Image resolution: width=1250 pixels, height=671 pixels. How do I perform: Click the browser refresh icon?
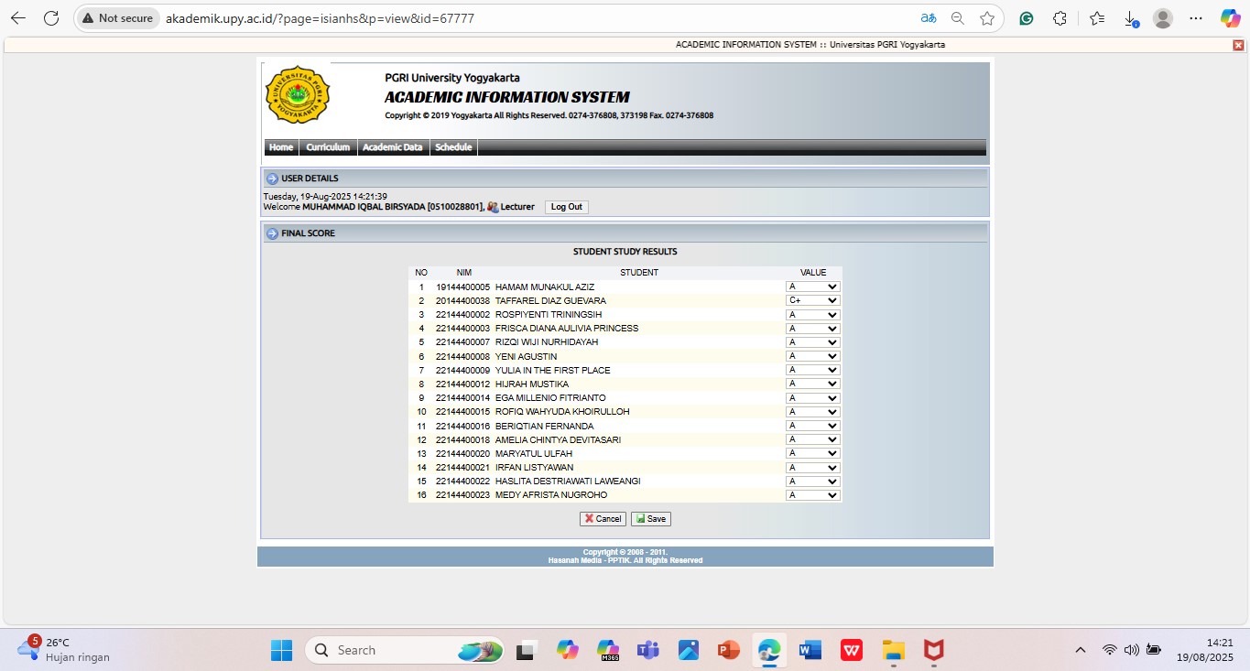pyautogui.click(x=51, y=18)
